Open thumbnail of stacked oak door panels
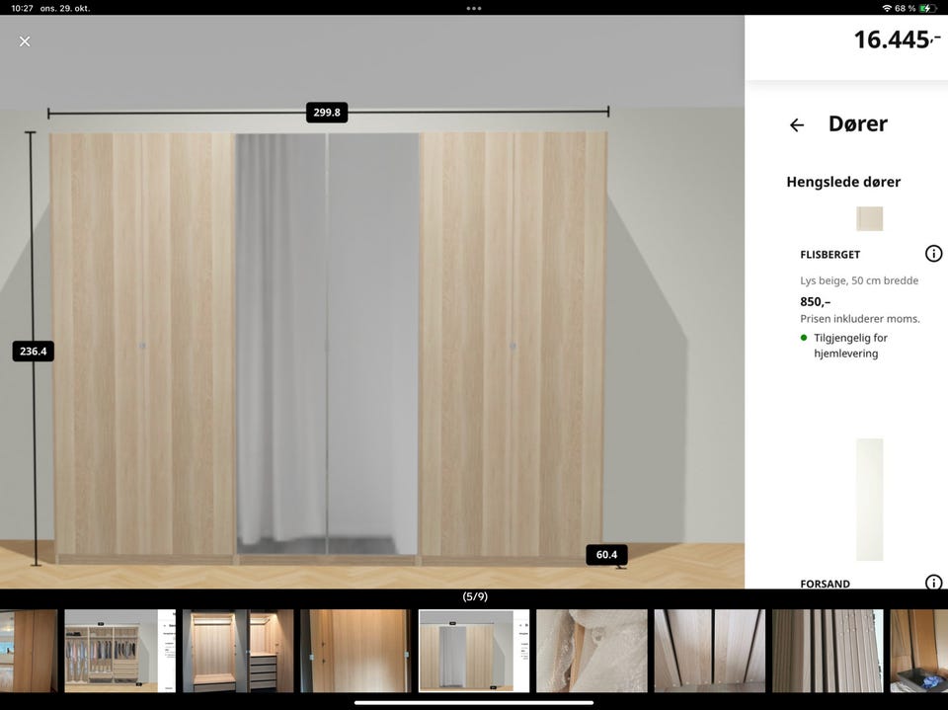This screenshot has height=710, width=948. (x=710, y=651)
